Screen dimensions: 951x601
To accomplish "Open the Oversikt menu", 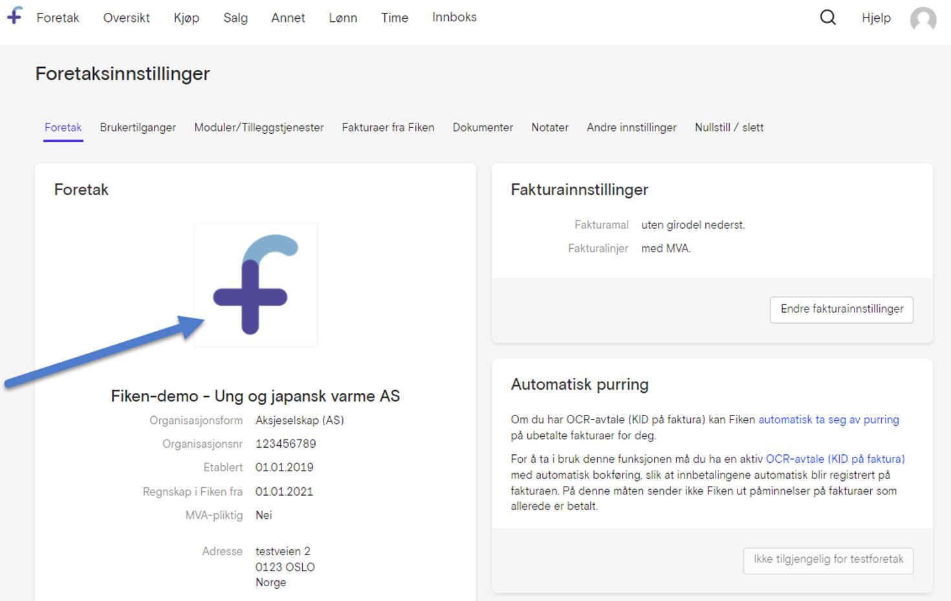I will [x=126, y=17].
